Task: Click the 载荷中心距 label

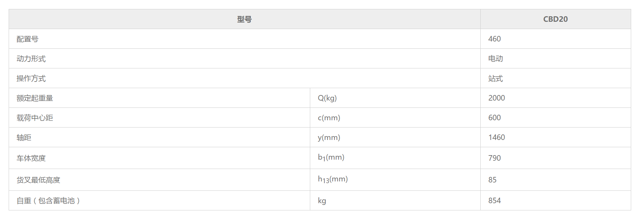Action: click(35, 118)
